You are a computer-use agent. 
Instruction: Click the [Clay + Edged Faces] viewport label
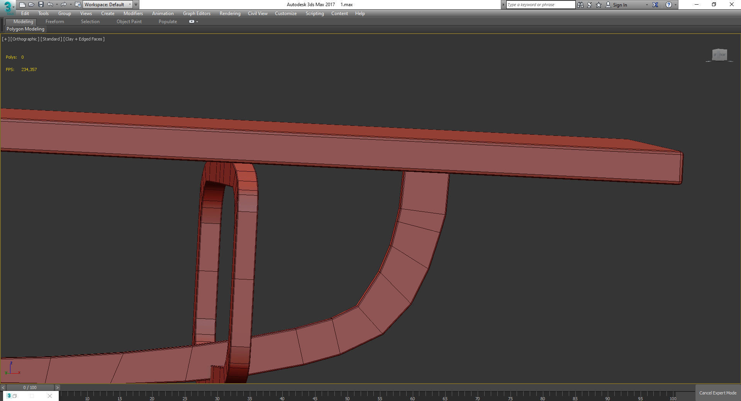pyautogui.click(x=84, y=39)
